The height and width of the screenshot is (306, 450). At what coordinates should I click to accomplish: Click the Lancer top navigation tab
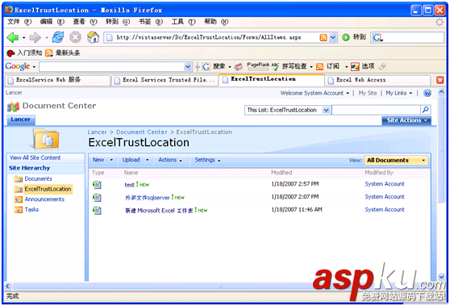(21, 119)
